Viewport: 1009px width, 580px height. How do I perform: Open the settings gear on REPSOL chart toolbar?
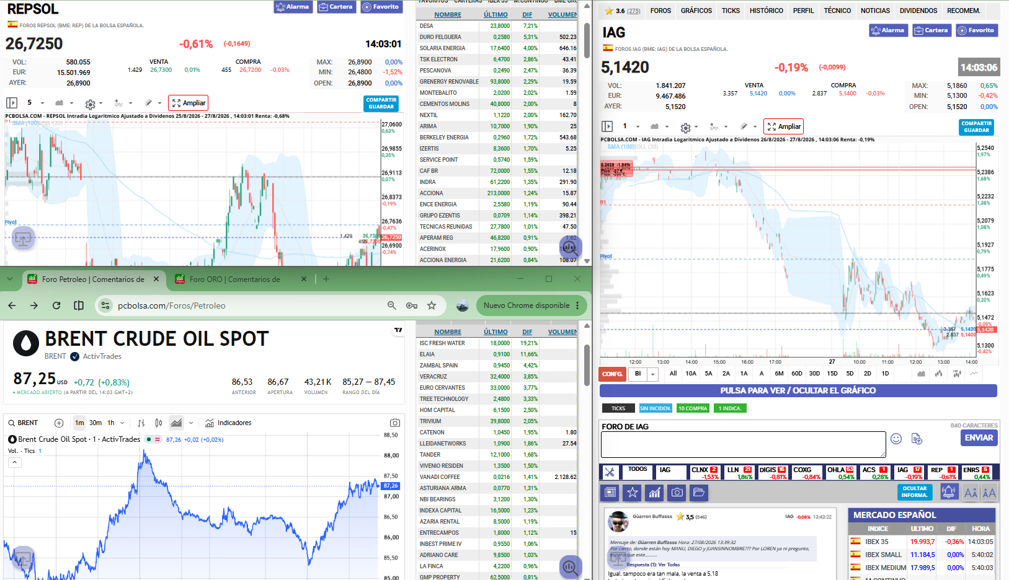[x=91, y=104]
